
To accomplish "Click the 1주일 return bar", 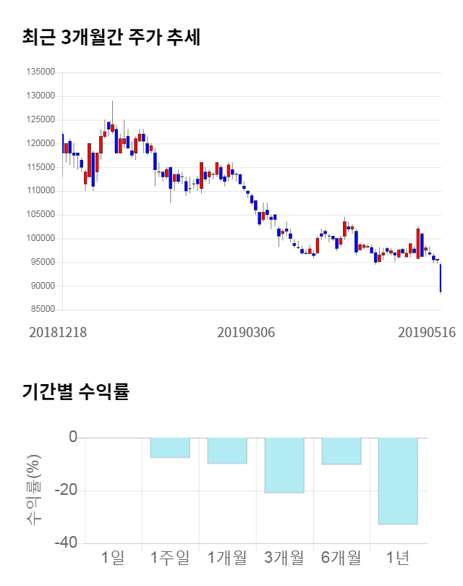I will click(x=170, y=448).
